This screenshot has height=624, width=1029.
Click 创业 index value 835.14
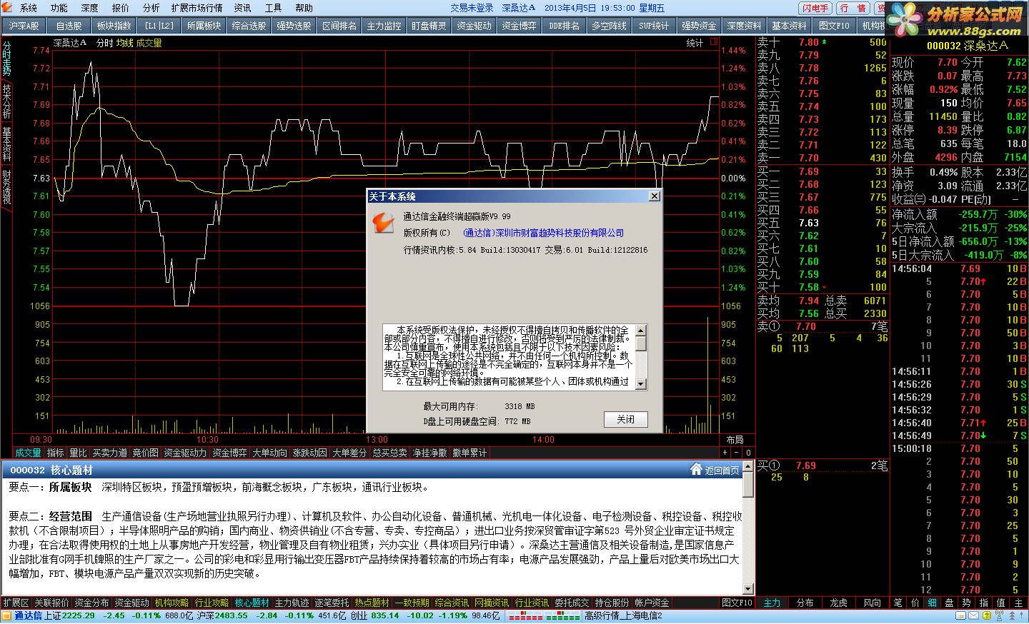click(x=384, y=615)
